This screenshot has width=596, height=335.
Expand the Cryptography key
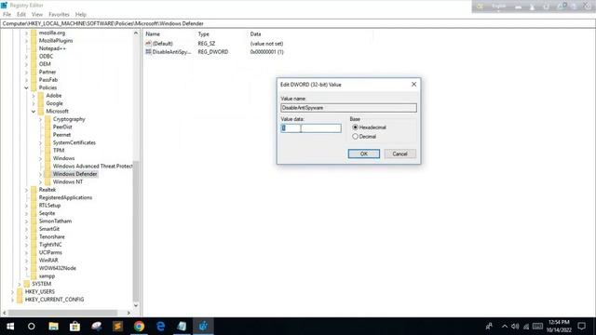(41, 119)
